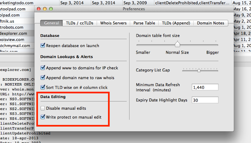The height and width of the screenshot is (143, 251).
Task: Toggle Sort TLD wise on # column click
Action: 43,87
